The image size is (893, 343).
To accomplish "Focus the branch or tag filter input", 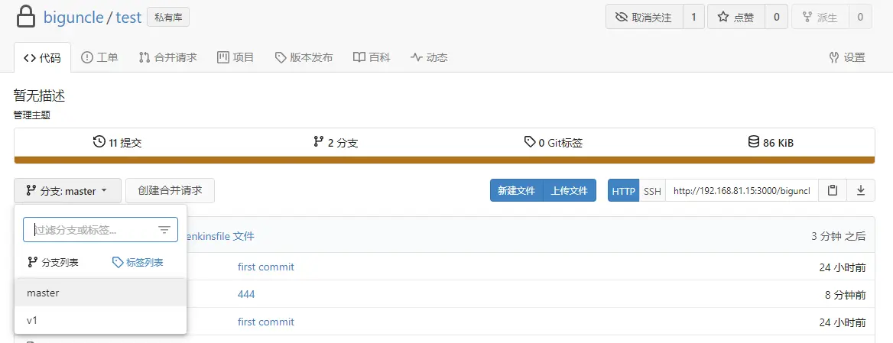I will pyautogui.click(x=92, y=230).
